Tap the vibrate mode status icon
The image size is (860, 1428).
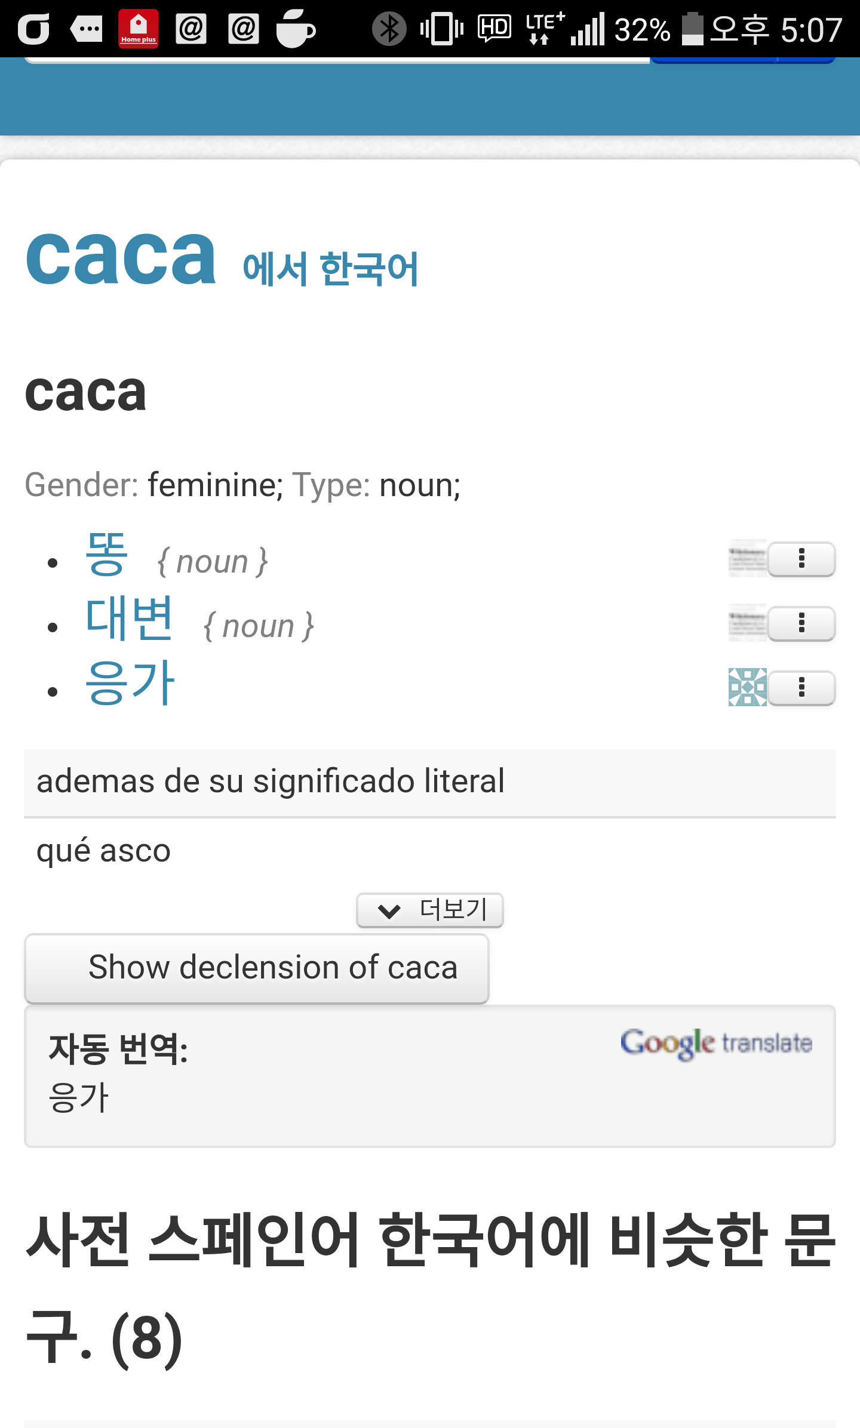[442, 29]
